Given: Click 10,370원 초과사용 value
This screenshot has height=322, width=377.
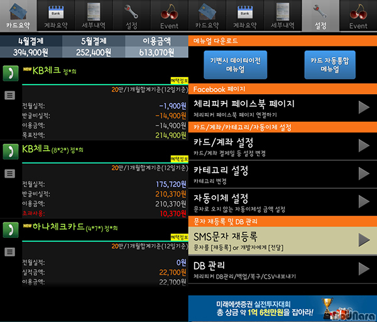Looking at the screenshot, I should 173,213.
